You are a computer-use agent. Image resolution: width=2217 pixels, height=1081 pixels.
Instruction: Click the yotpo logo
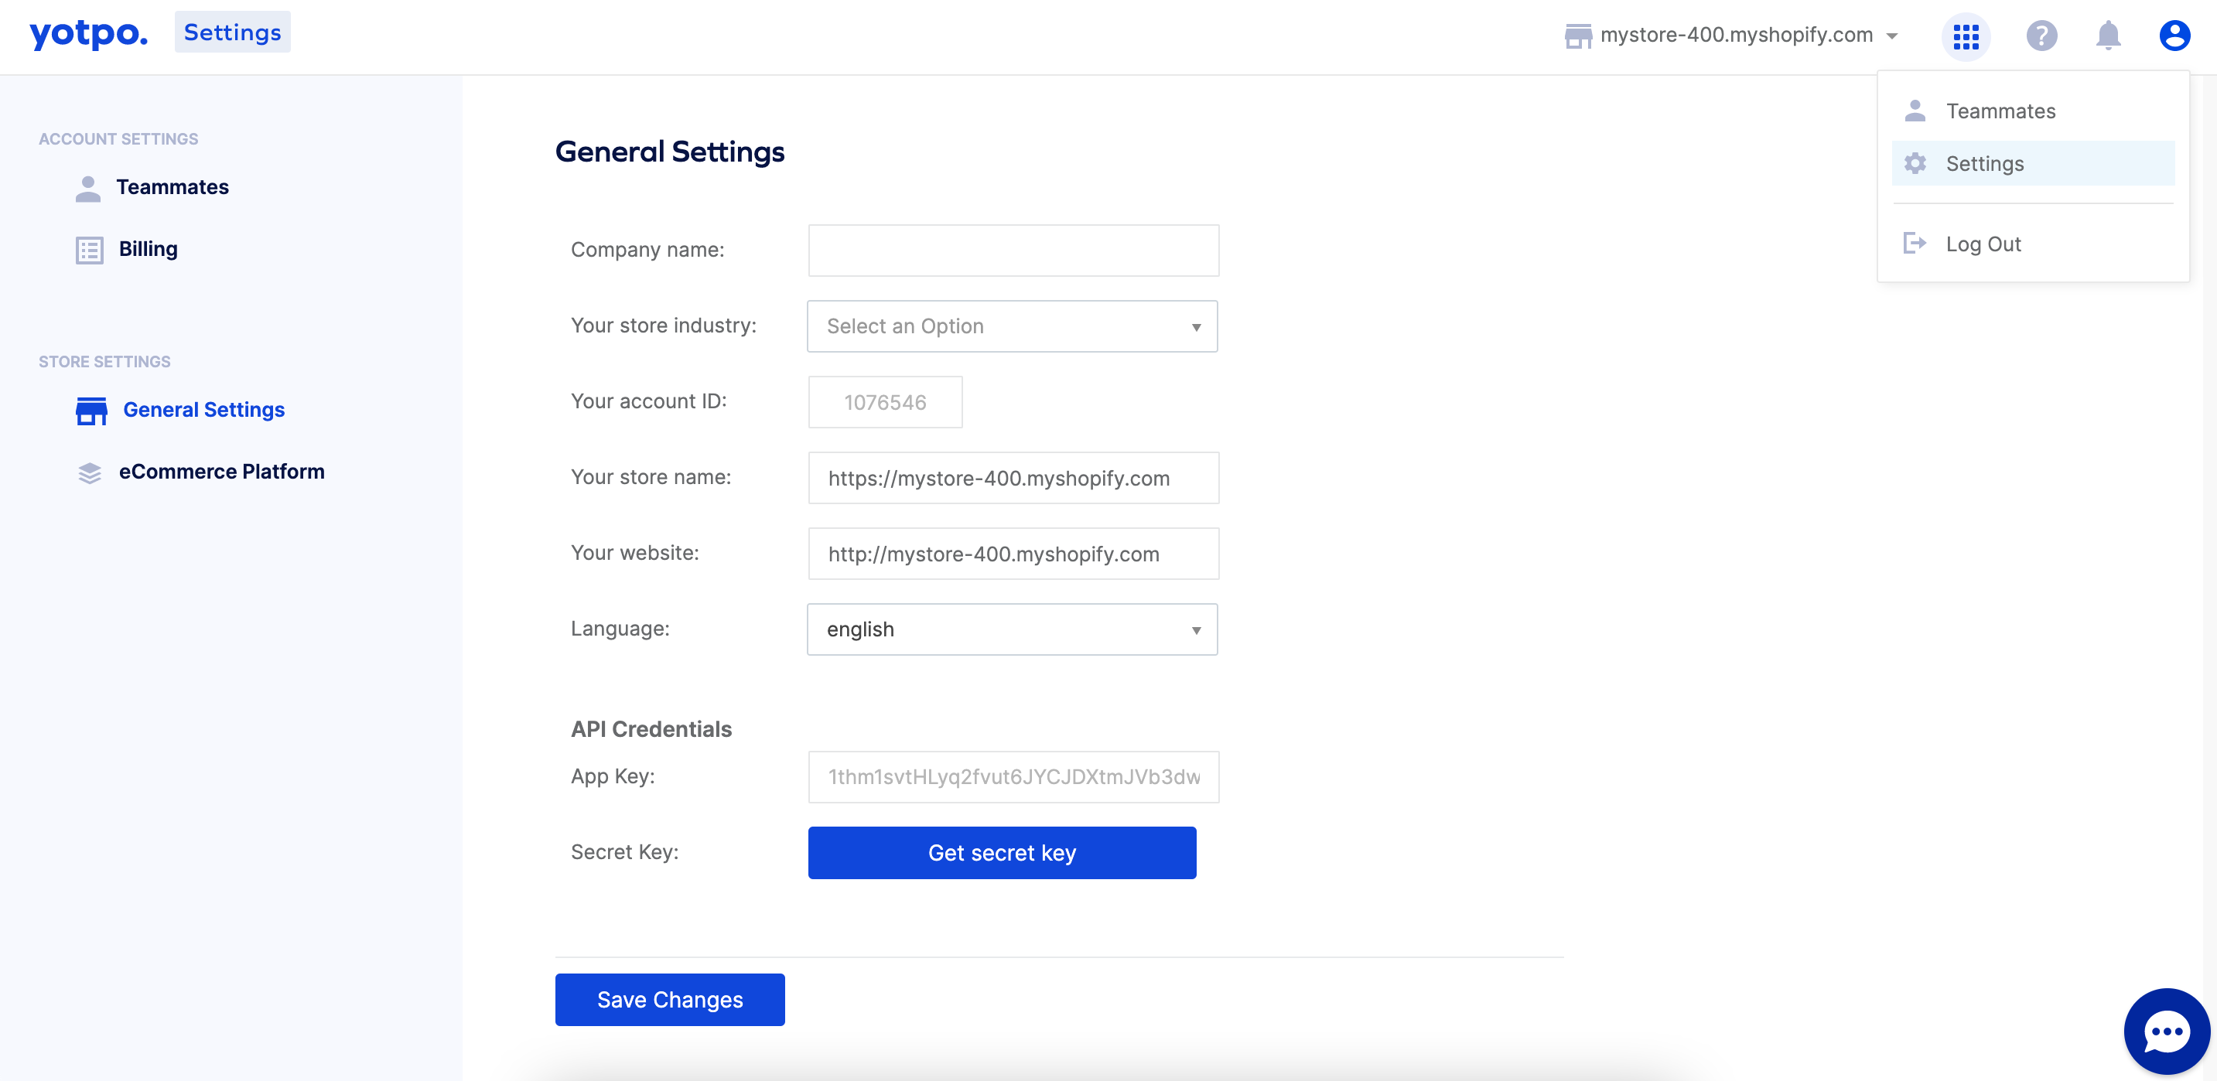[89, 34]
